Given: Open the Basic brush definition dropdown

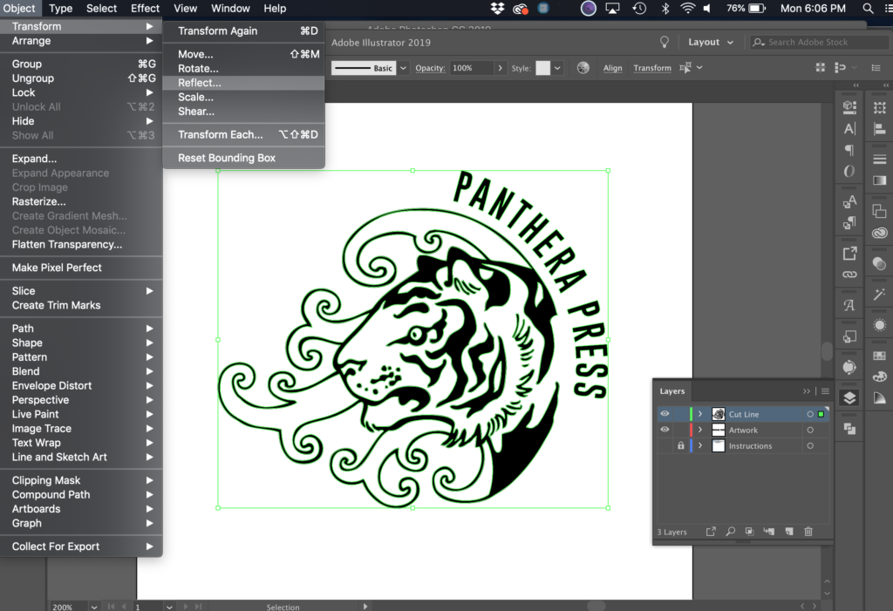Looking at the screenshot, I should (403, 68).
